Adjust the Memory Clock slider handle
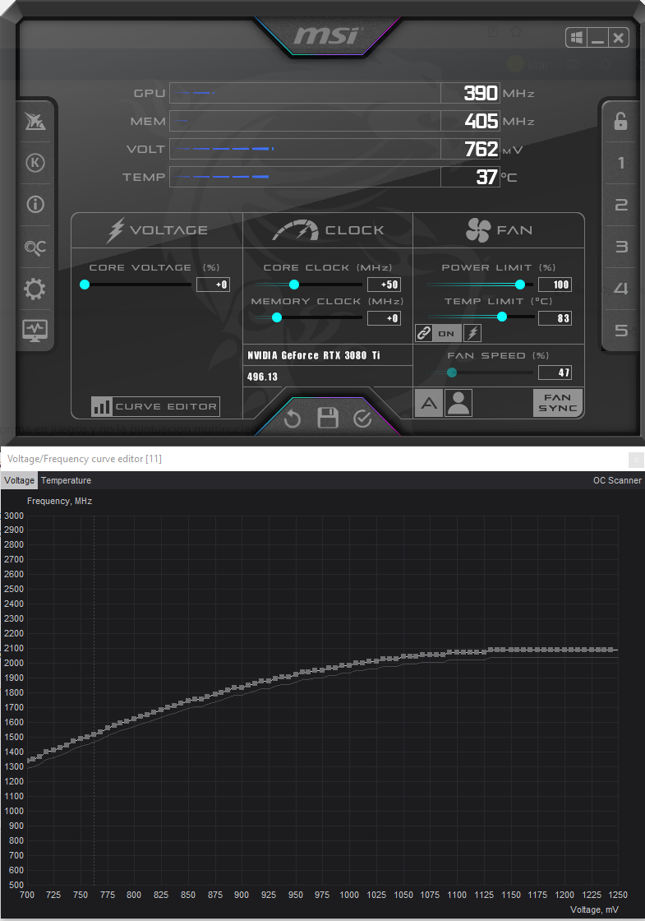The image size is (645, 921). point(276,317)
